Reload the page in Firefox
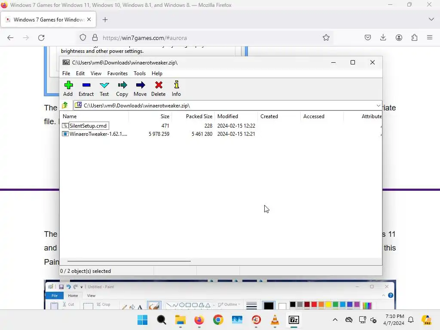This screenshot has height=330, width=440. [41, 38]
